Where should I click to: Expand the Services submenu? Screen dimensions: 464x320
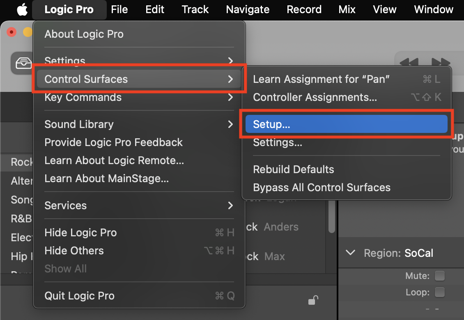139,206
